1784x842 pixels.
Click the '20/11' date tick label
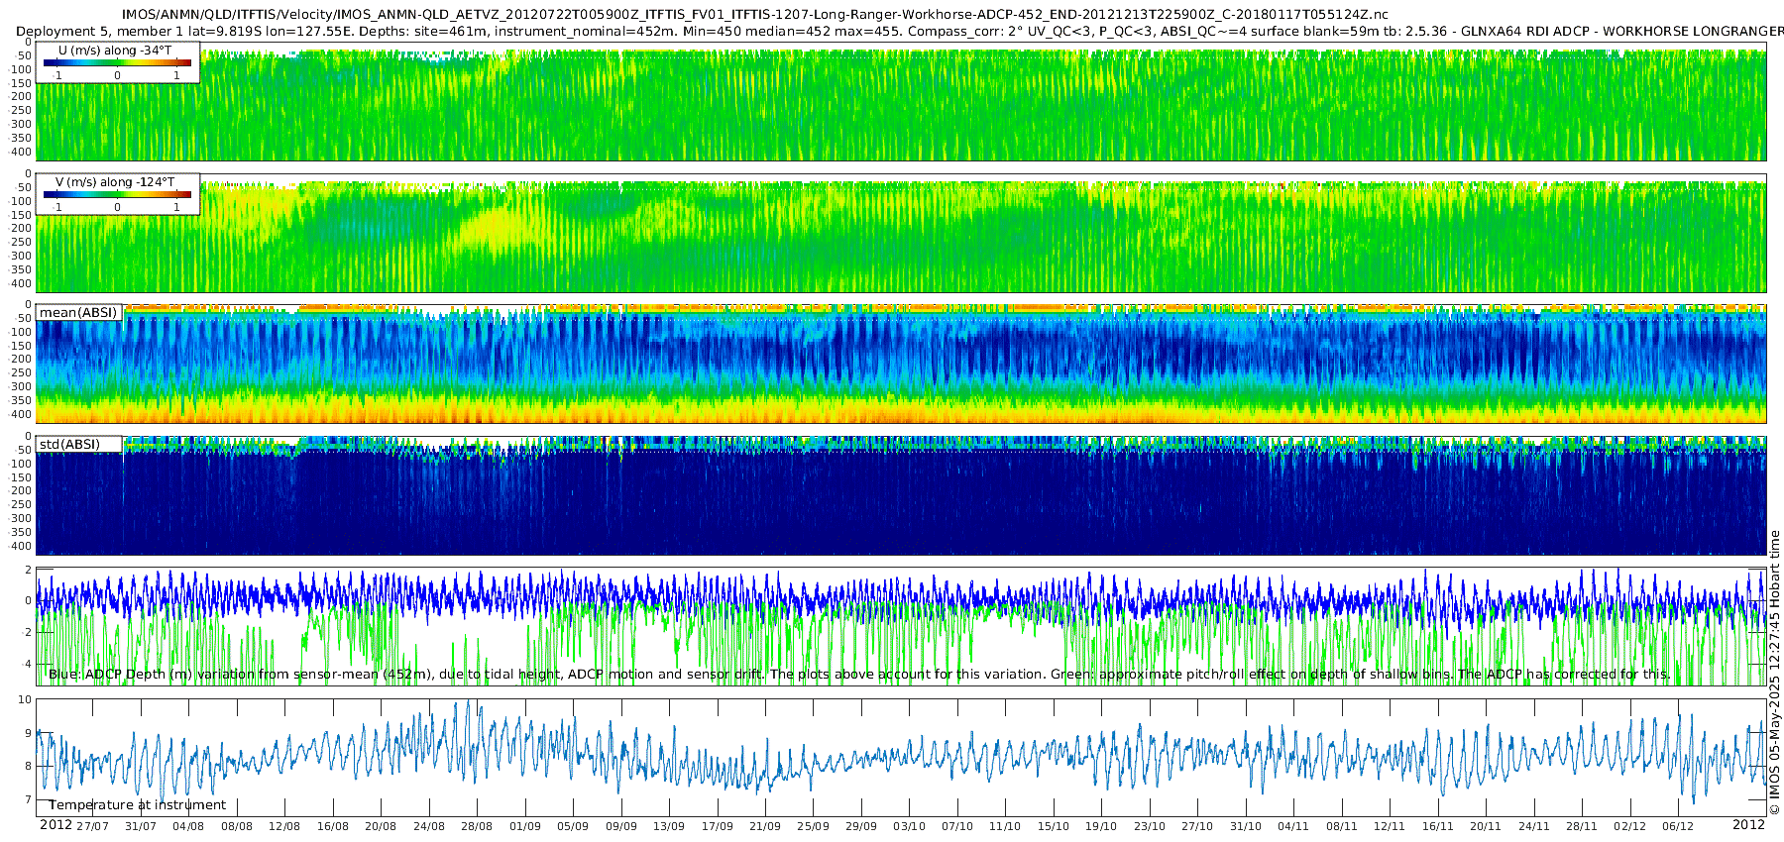[x=1486, y=826]
